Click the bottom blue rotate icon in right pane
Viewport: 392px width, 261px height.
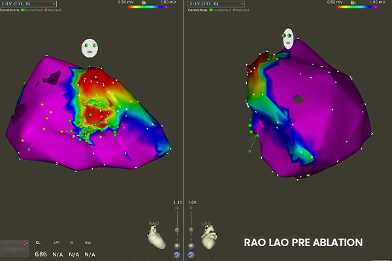[x=192, y=254]
